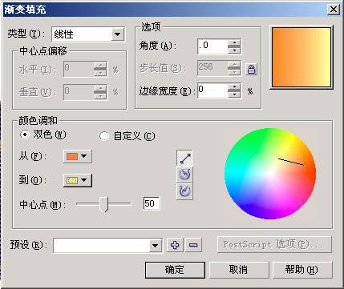Click the lock icon beside step value
Viewport: 344px width, 289px height.
tap(251, 69)
